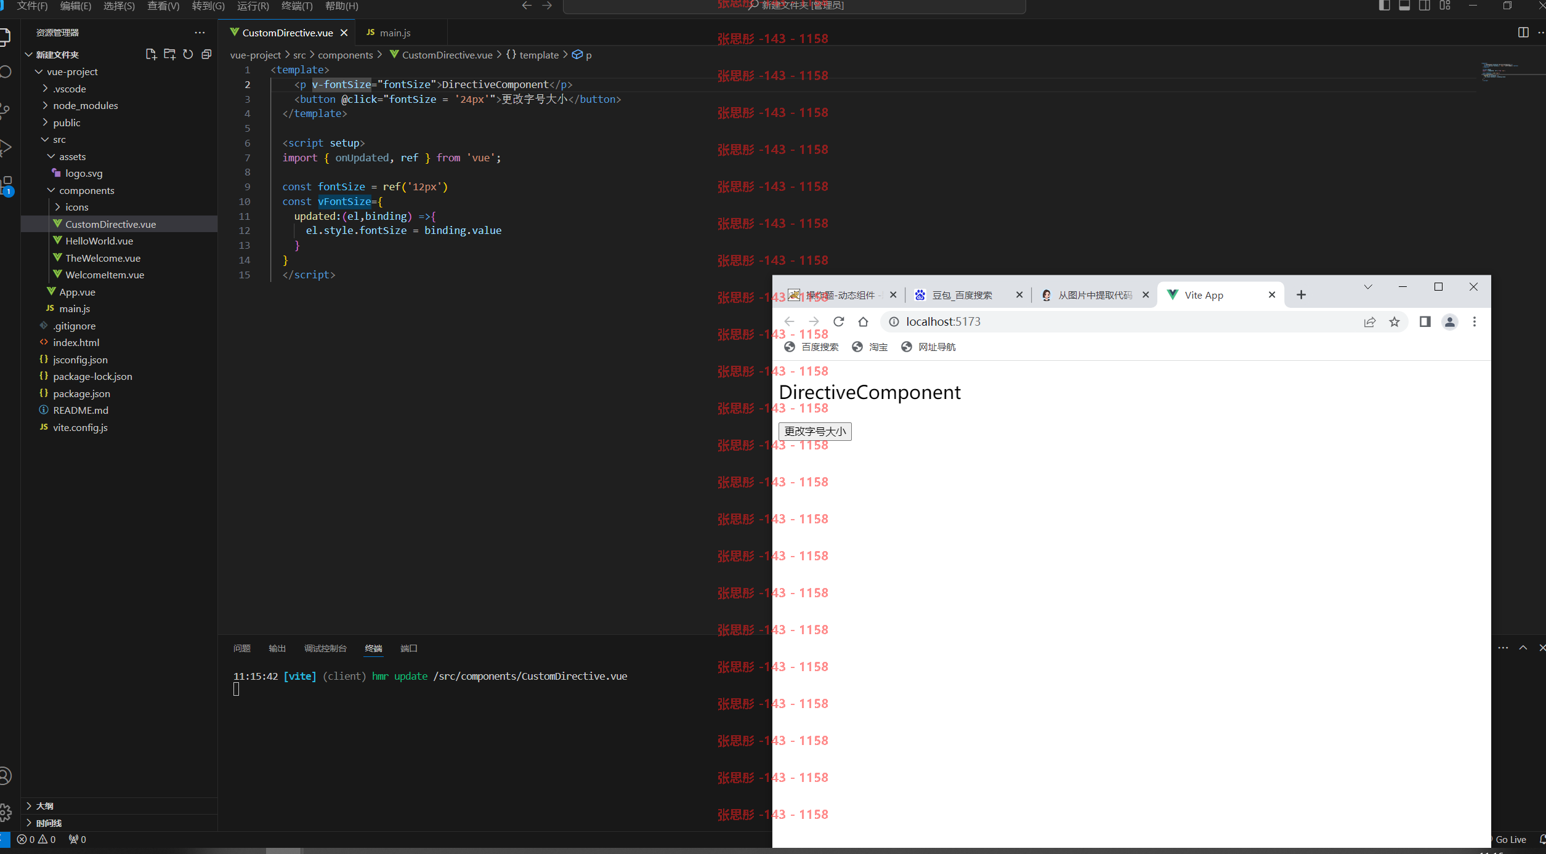Collapse all folders in explorer

pyautogui.click(x=206, y=54)
